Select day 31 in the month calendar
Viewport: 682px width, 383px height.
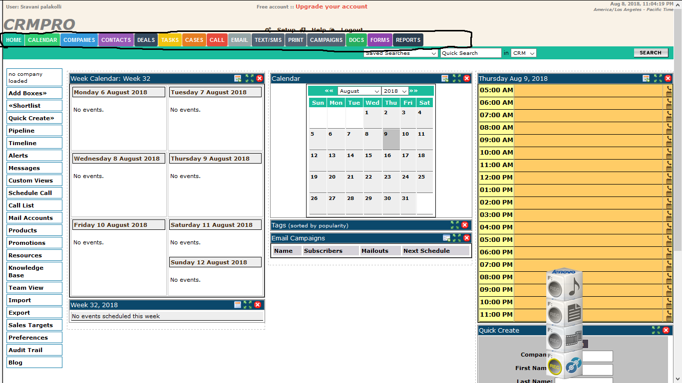408,203
